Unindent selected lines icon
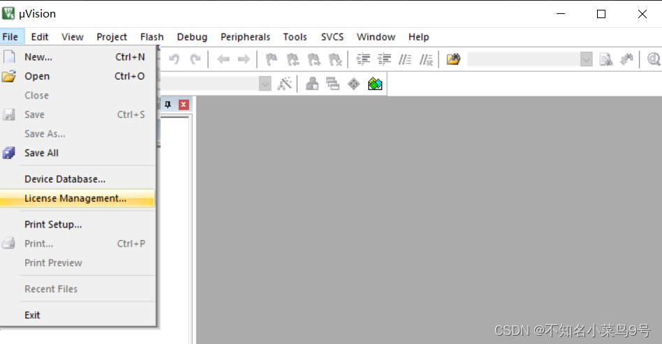The image size is (662, 344). [x=384, y=59]
